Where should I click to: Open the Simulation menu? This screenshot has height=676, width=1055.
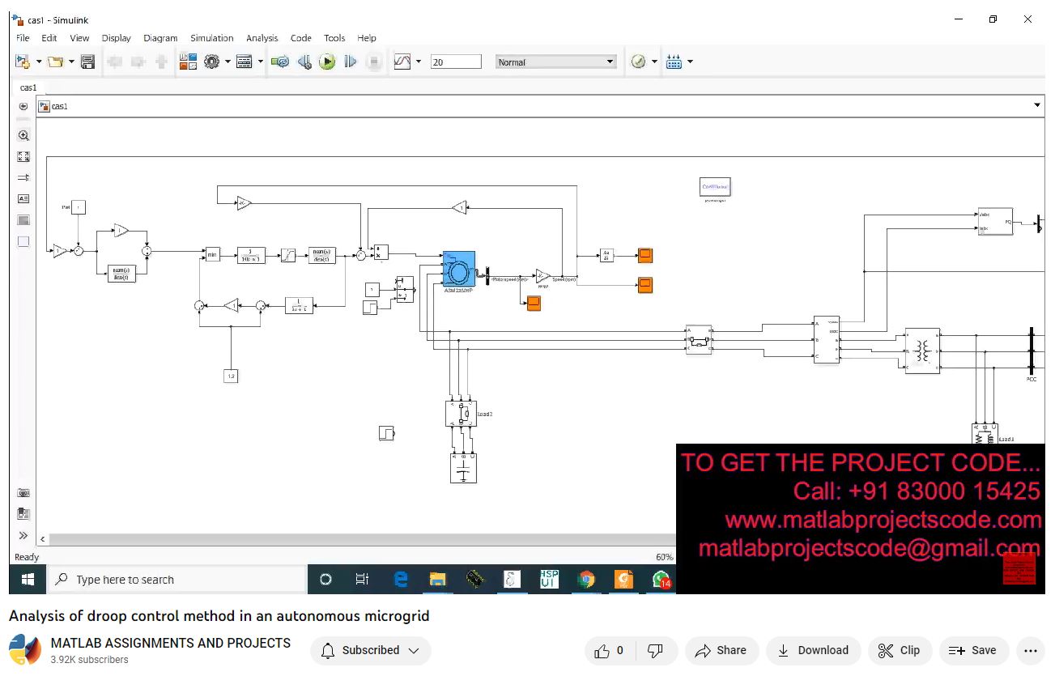(x=211, y=38)
